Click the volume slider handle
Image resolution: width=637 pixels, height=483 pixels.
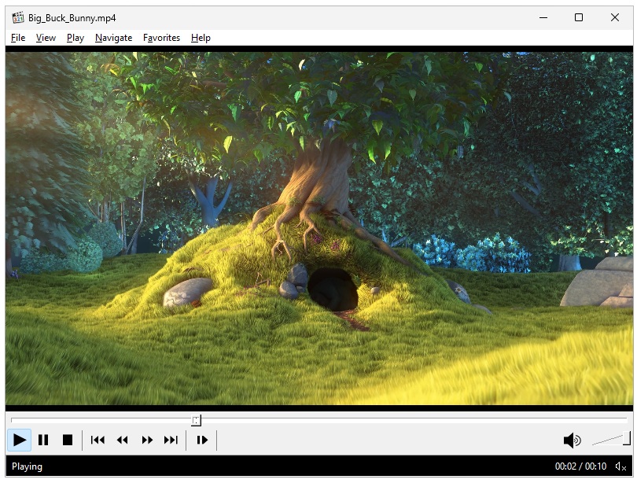coord(626,438)
